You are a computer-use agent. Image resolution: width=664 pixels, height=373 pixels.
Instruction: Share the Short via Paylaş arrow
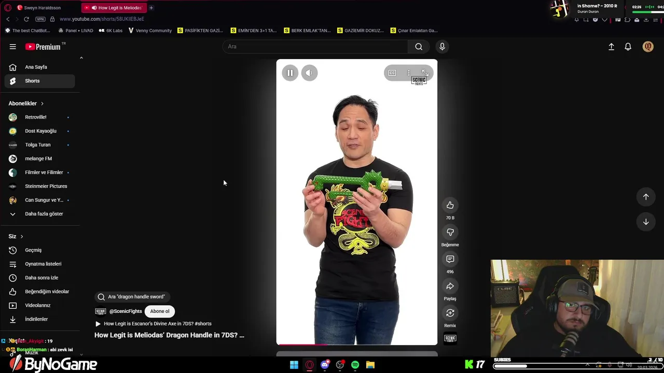point(450,286)
